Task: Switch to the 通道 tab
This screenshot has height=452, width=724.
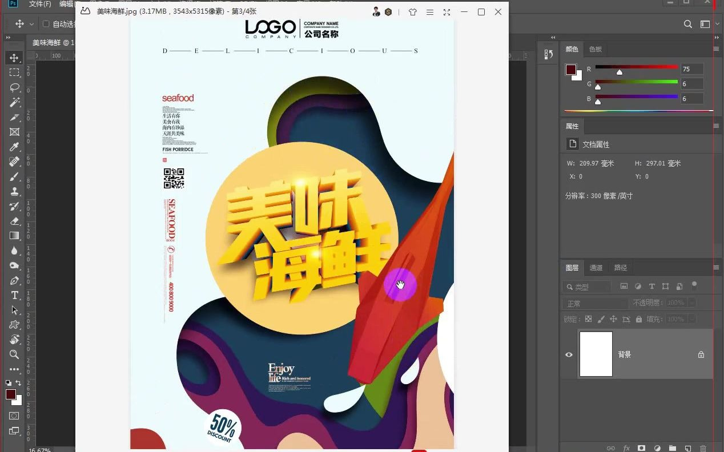Action: (596, 267)
